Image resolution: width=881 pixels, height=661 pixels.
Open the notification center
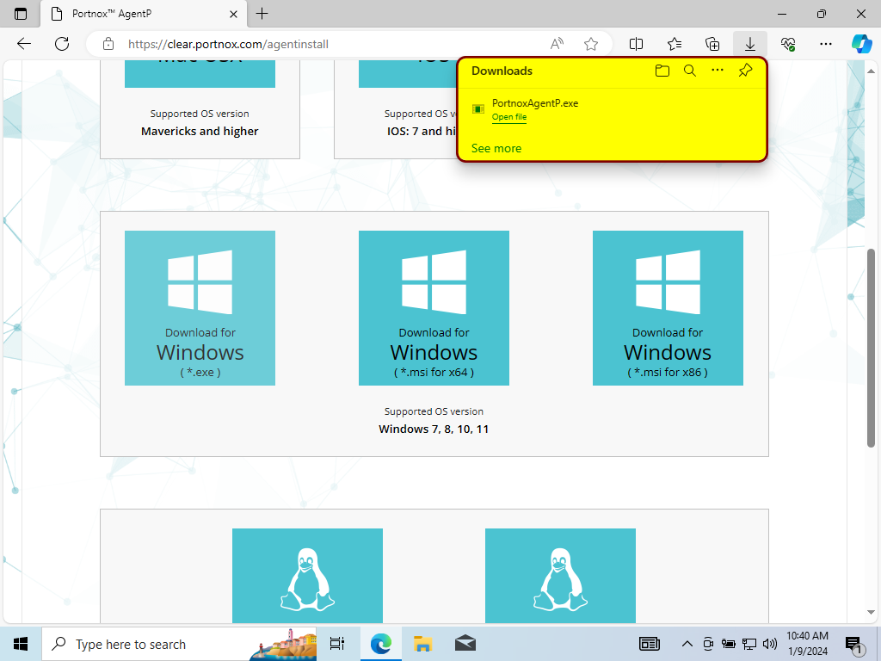point(854,644)
